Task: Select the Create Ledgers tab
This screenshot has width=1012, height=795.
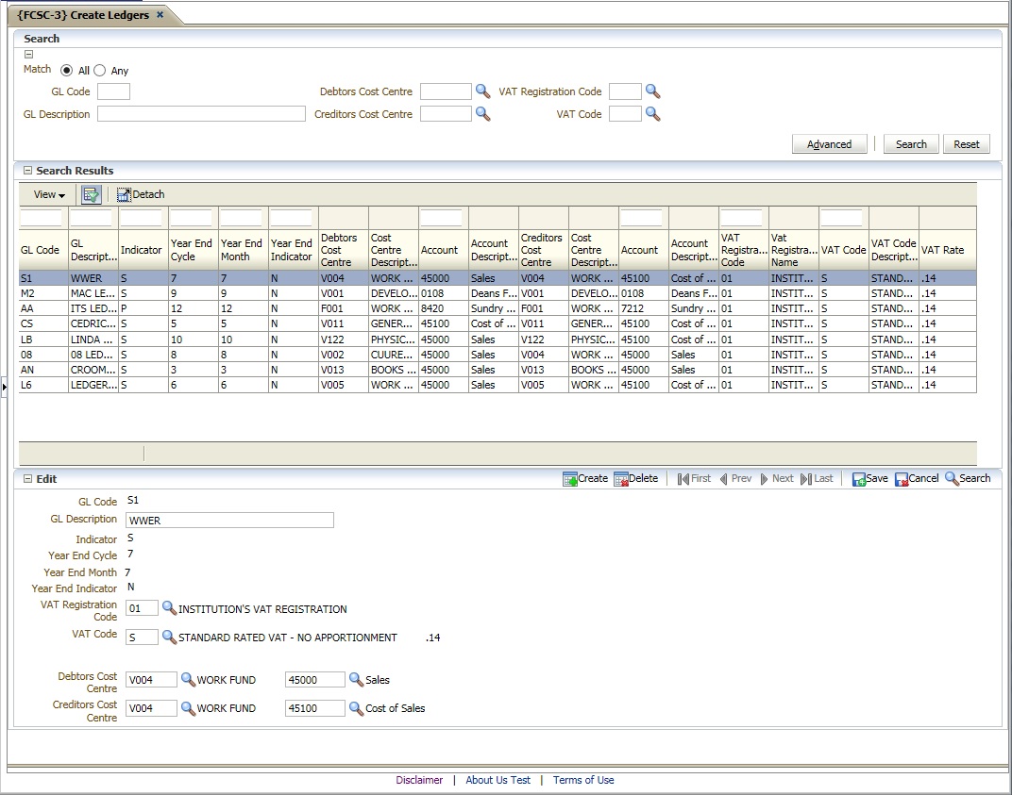Action: point(83,15)
